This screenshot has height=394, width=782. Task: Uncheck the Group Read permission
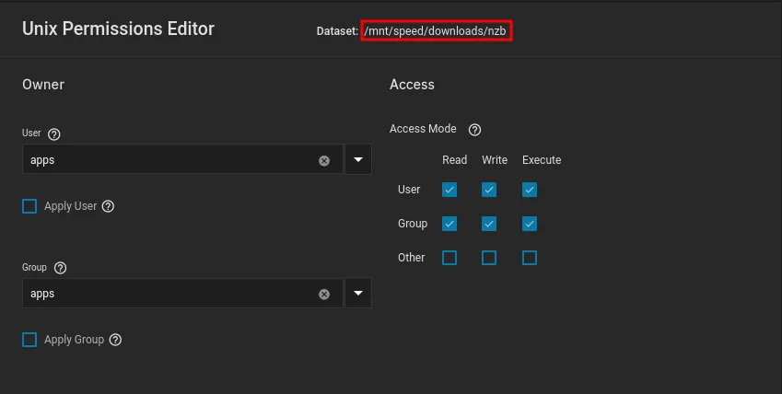point(449,224)
